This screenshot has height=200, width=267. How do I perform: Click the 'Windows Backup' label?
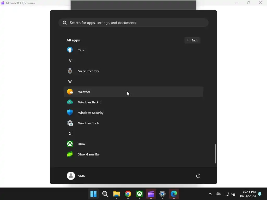pyautogui.click(x=90, y=102)
